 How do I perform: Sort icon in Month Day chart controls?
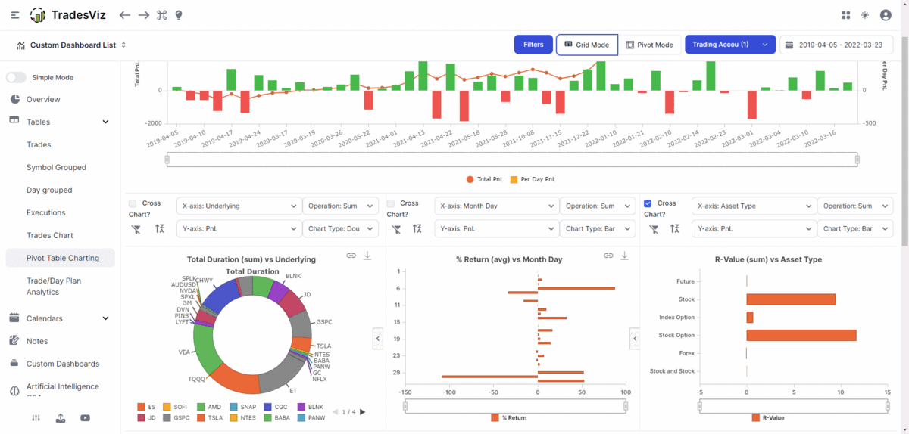[417, 228]
